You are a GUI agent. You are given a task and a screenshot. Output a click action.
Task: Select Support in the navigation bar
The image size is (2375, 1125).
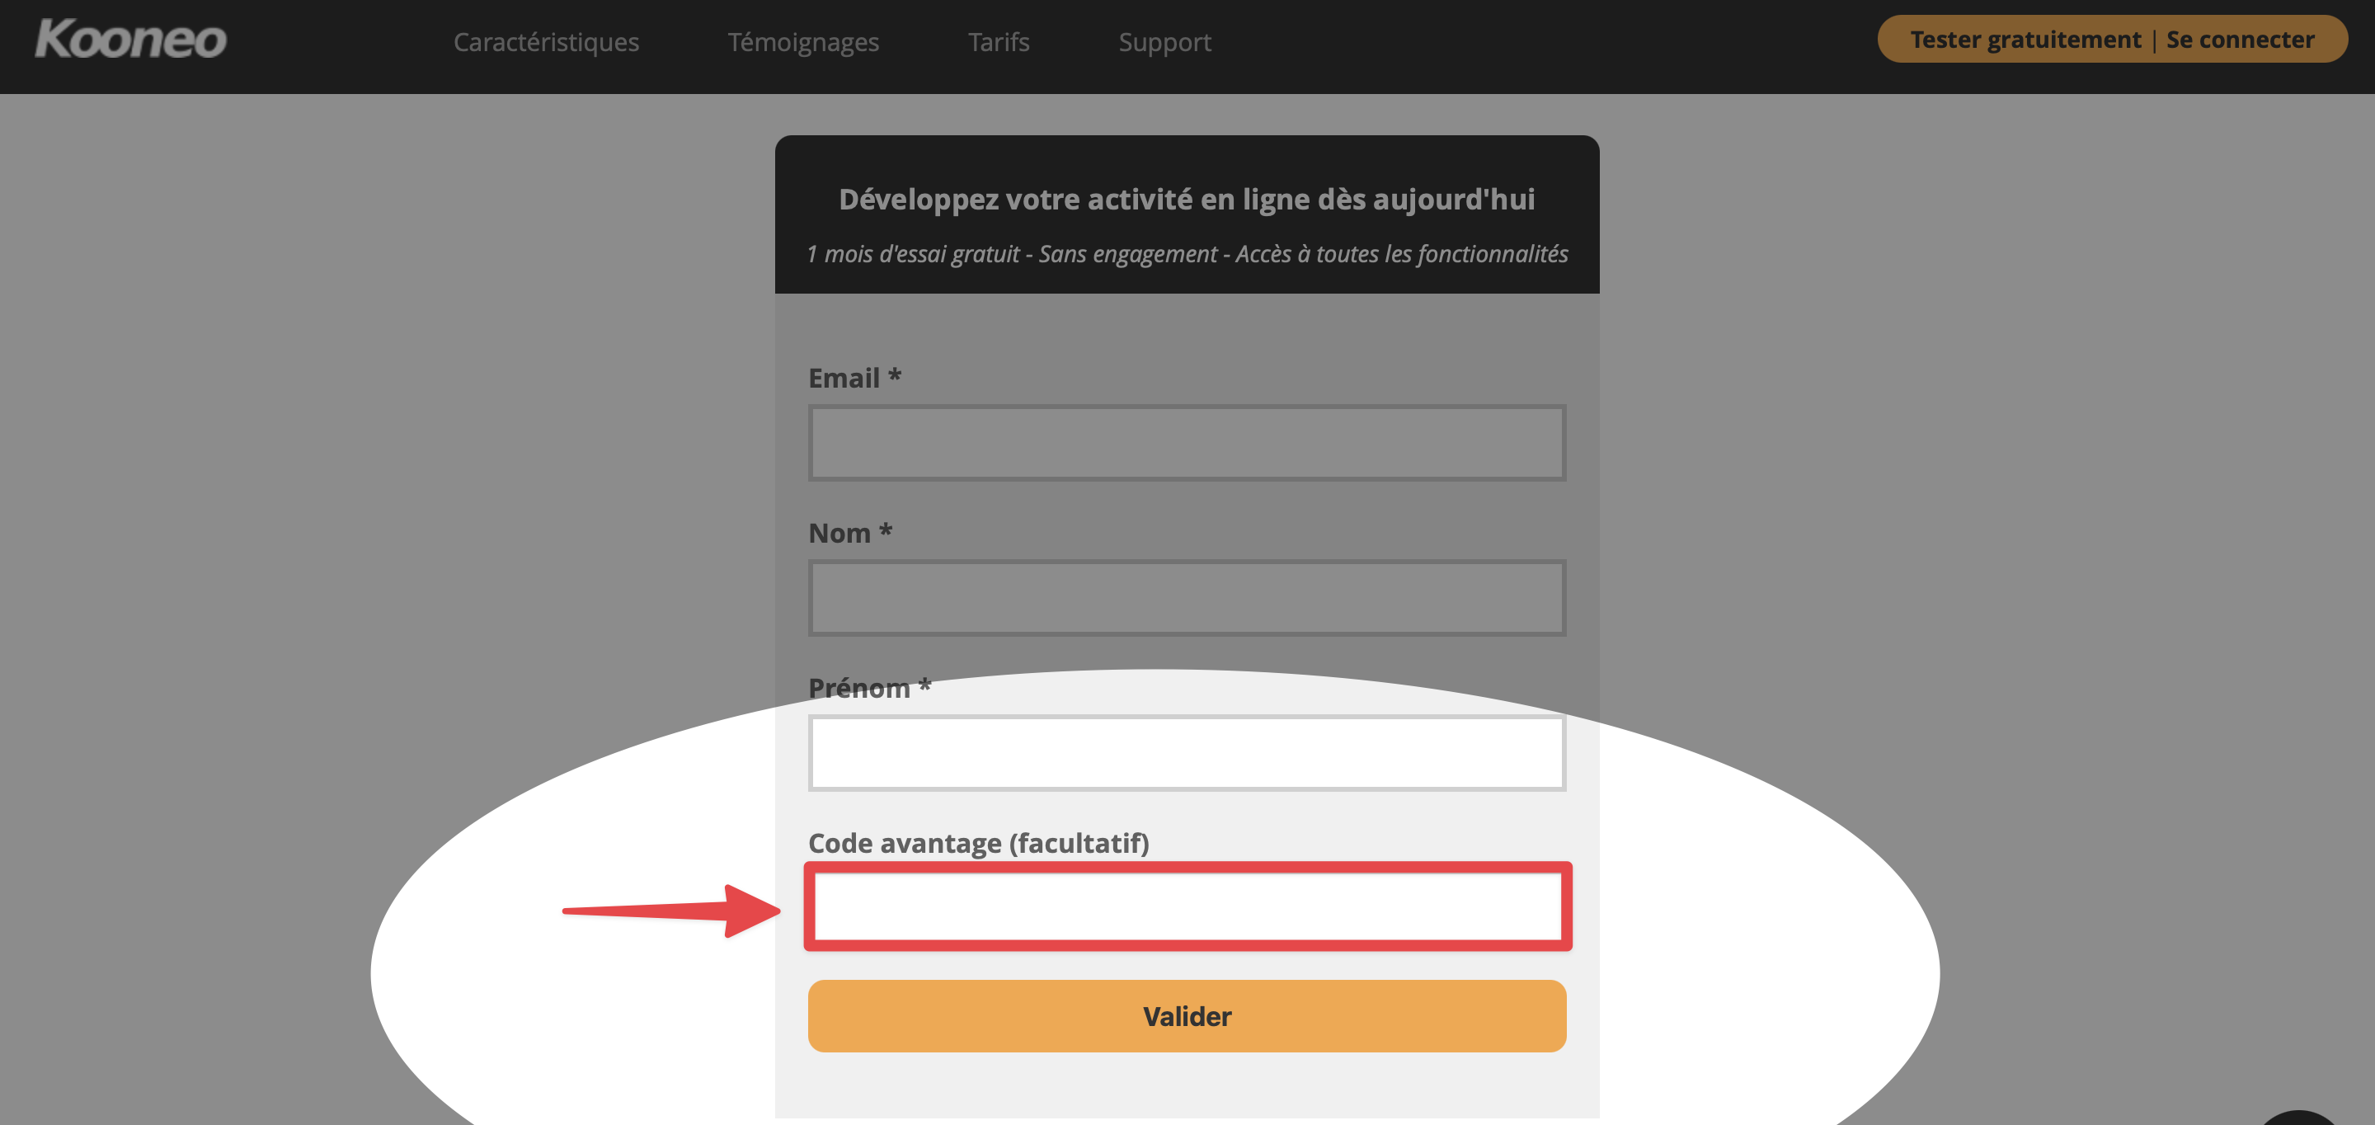pos(1164,41)
